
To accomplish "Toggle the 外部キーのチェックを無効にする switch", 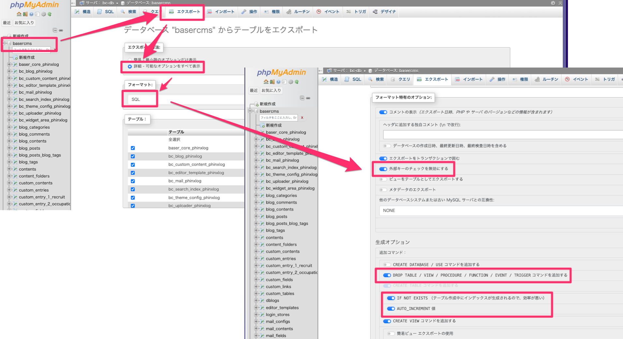I will pos(383,169).
